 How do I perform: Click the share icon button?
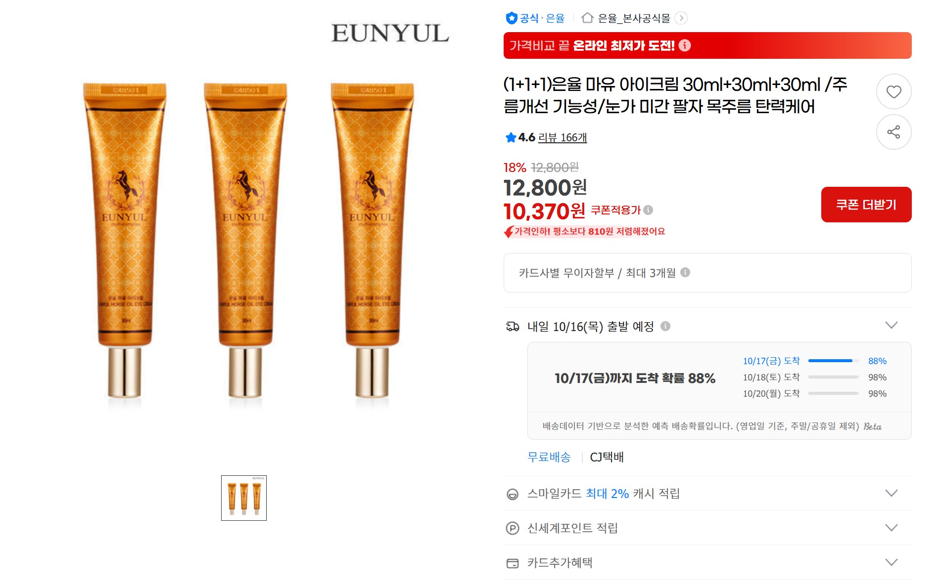tap(893, 132)
